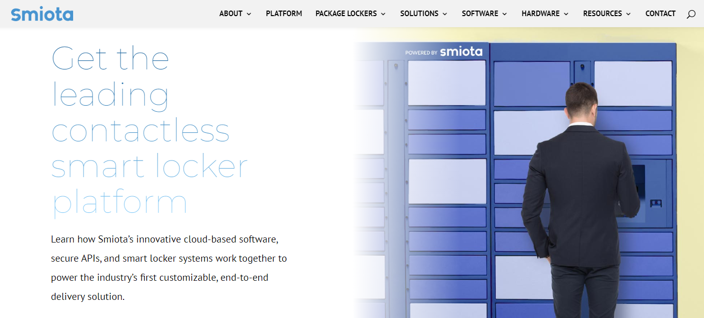The height and width of the screenshot is (318, 704).
Task: Expand the About dropdown chevron
Action: tap(249, 14)
